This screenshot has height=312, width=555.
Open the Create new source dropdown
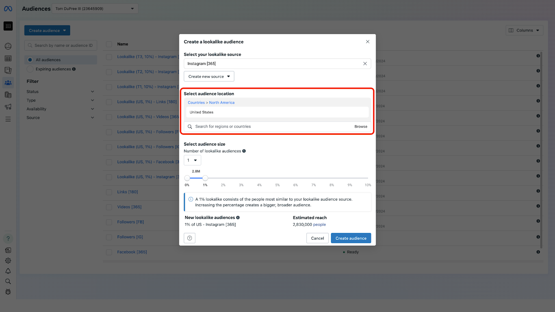point(209,76)
